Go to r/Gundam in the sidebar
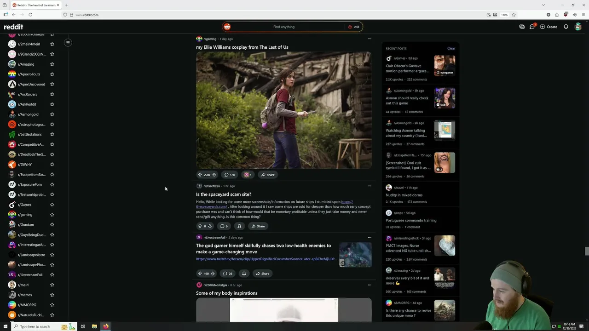The width and height of the screenshot is (589, 331). coord(26,225)
